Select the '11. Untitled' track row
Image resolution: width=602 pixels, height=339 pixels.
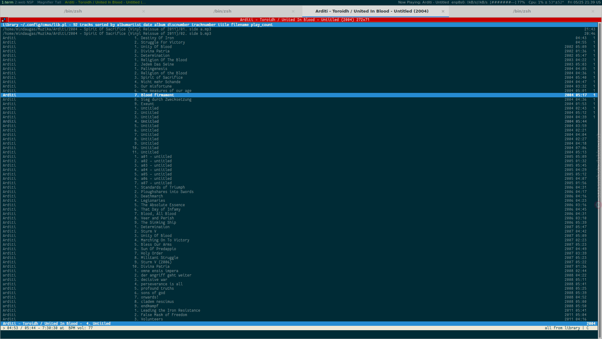click(299, 152)
